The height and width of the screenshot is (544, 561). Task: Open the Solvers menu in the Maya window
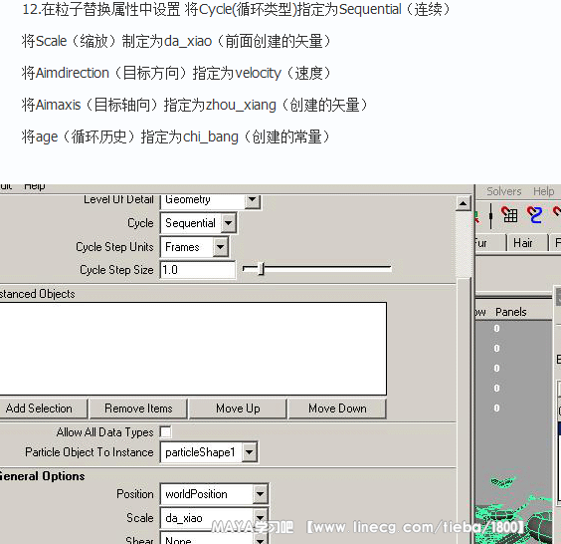point(503,191)
